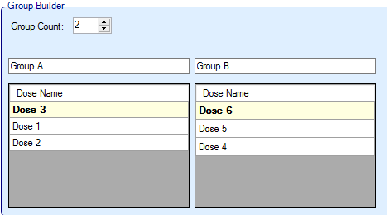Screen dimensions: 387x220
Task: Increase Group Count with up arrow
Action: [x=105, y=23]
